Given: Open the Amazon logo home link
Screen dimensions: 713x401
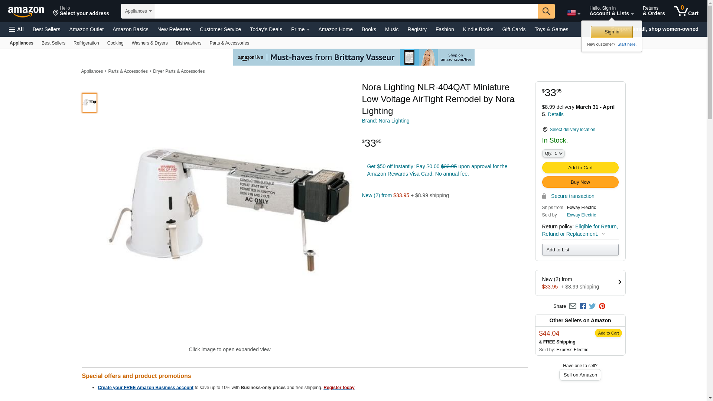Looking at the screenshot, I should pos(26,12).
